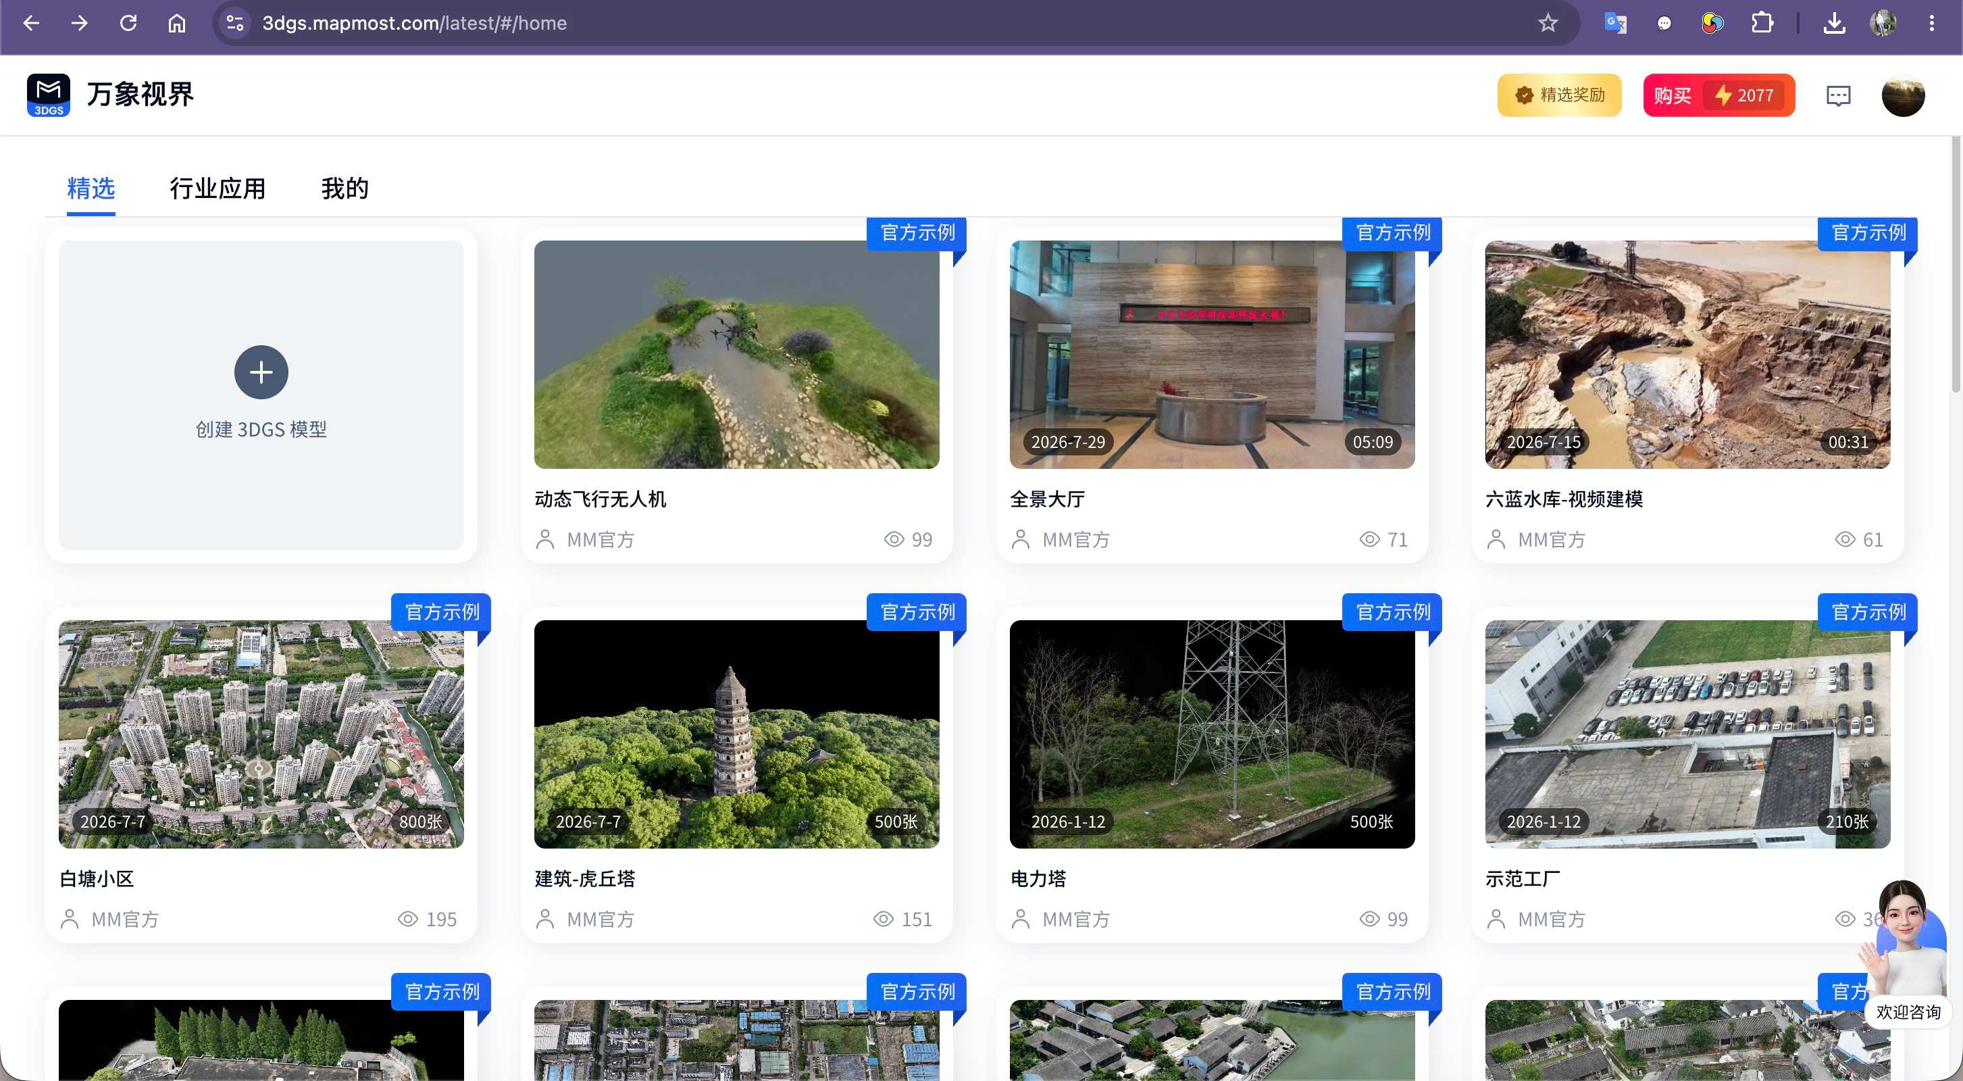The image size is (1963, 1081).
Task: Click the 六蓝水库-视频建模 title
Action: pyautogui.click(x=1564, y=499)
